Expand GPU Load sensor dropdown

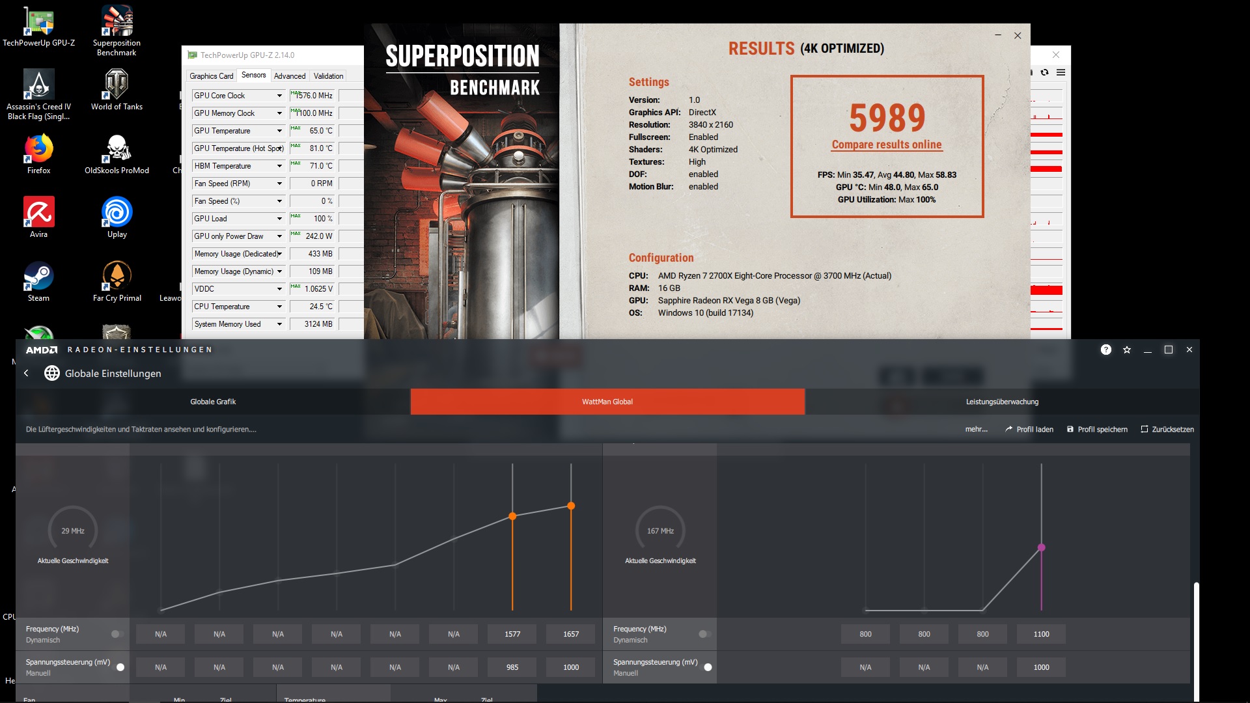click(x=279, y=219)
